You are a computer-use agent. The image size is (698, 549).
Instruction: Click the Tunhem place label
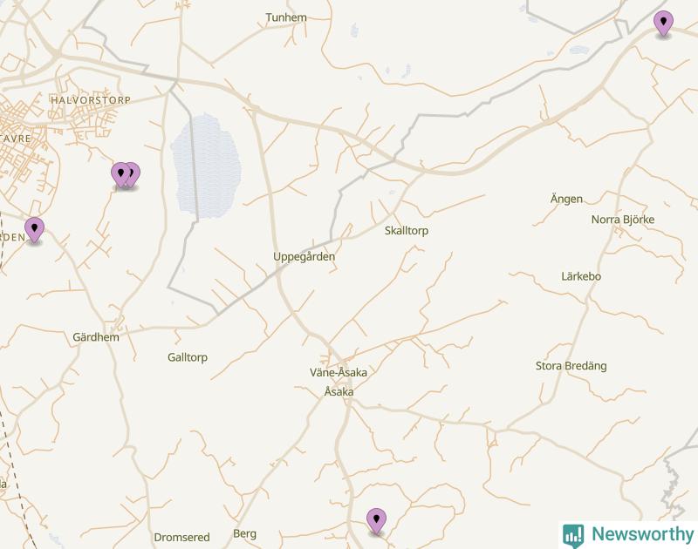tap(286, 17)
